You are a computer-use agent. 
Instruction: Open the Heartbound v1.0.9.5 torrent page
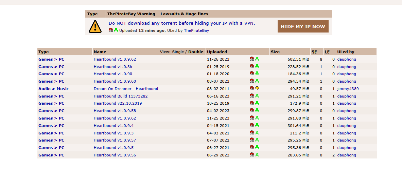pos(113,148)
